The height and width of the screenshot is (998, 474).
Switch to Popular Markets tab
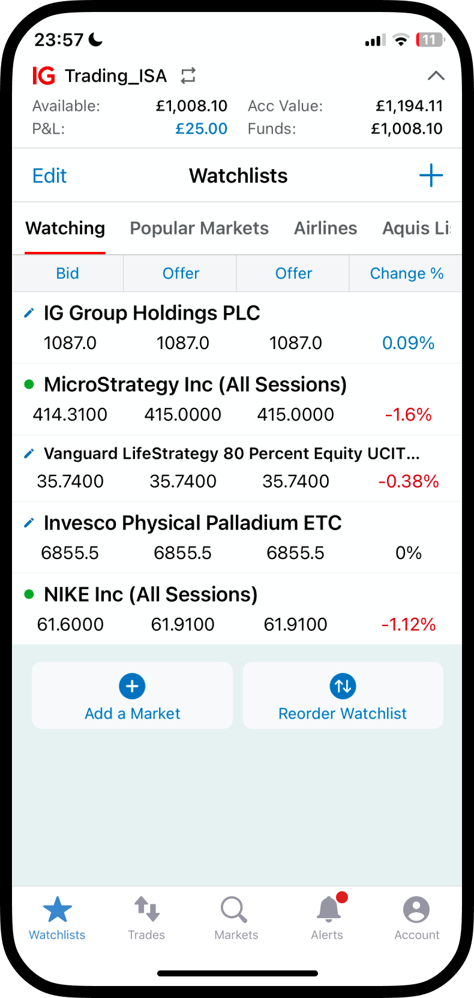(199, 229)
